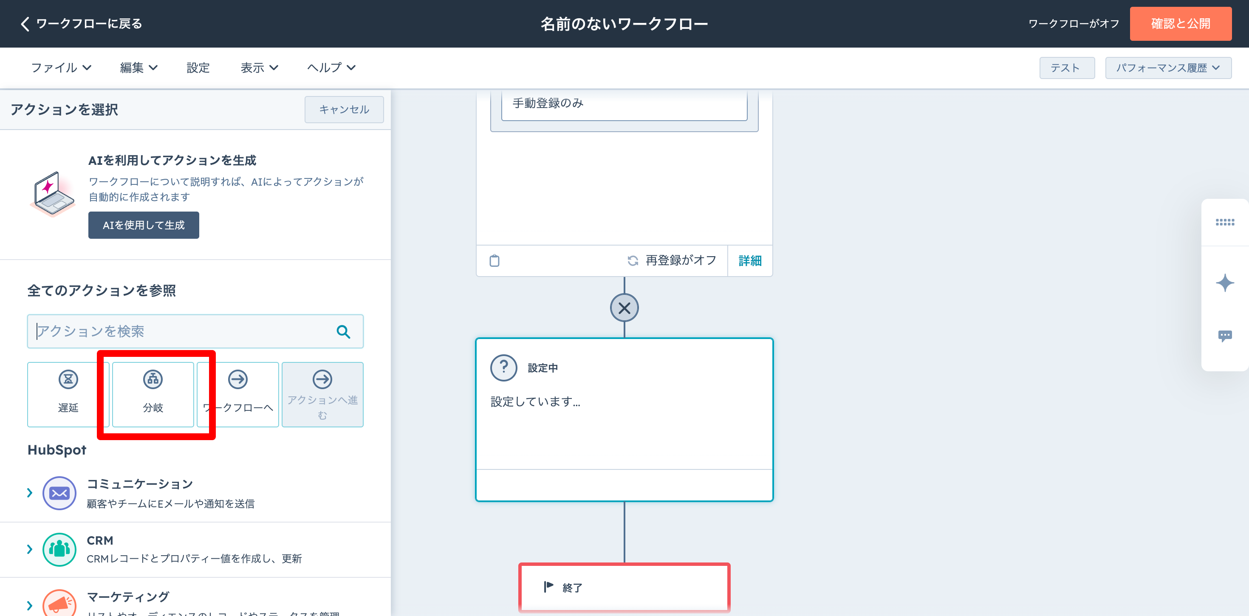Screen dimensions: 1249x616
Task: Click the テスト button
Action: point(1067,68)
